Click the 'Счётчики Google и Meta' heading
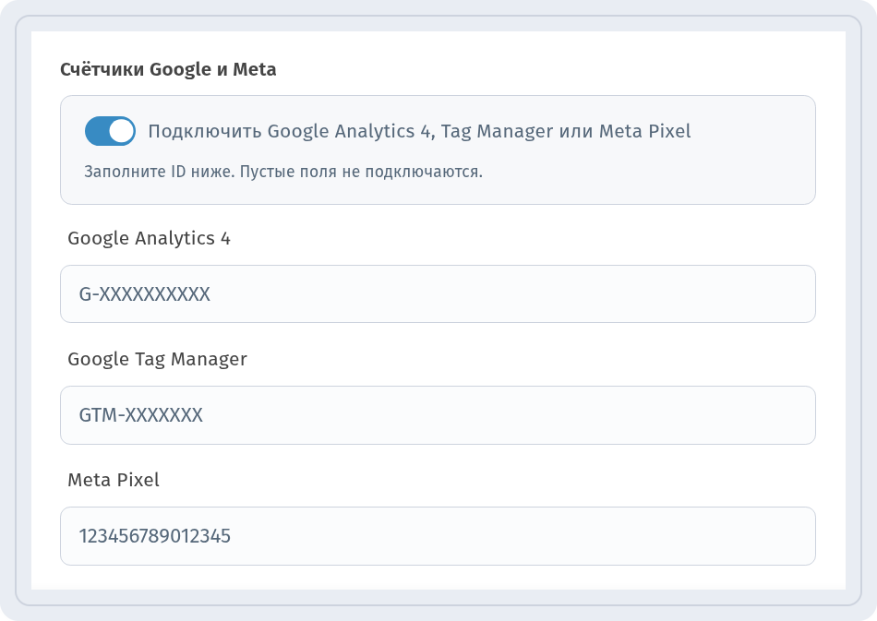The image size is (877, 621). [x=168, y=69]
